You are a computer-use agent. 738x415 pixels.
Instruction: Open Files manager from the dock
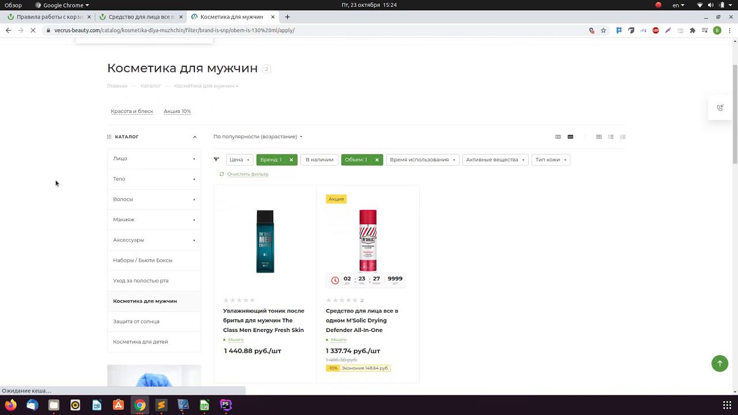(x=54, y=405)
